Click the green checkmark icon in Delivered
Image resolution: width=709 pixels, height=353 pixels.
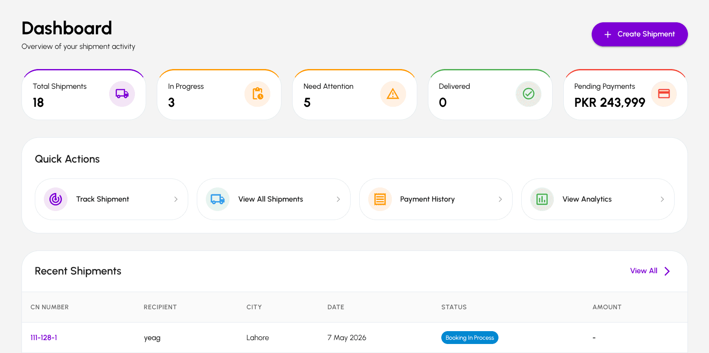pos(529,94)
